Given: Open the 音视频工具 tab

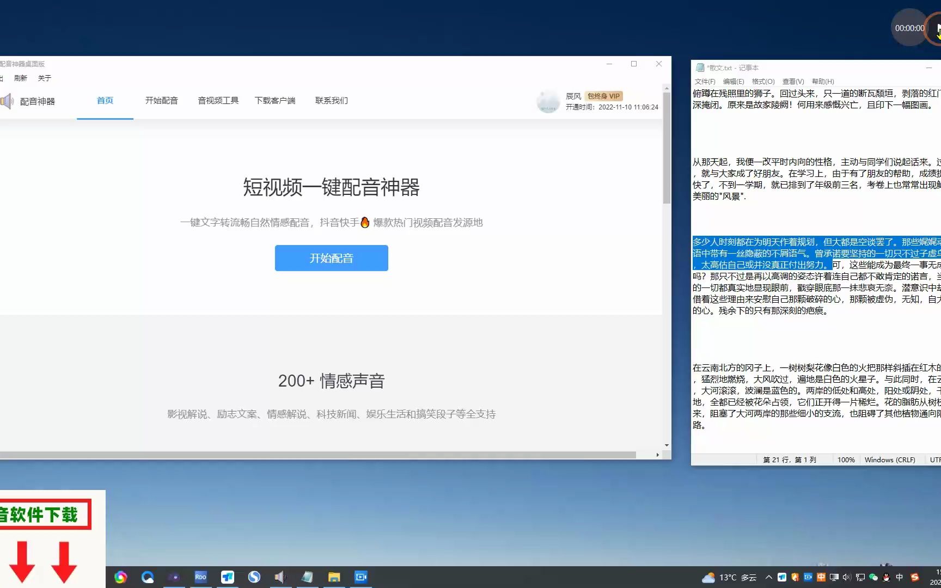Looking at the screenshot, I should pos(218,101).
